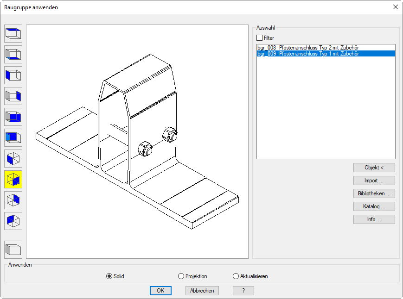The width and height of the screenshot is (403, 299).
Task: Open Bibliotheken libraries button
Action: (374, 193)
